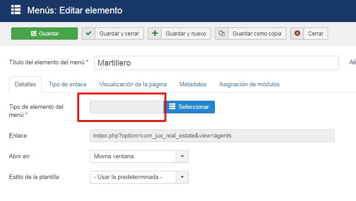Click the green checkmark save-and-close icon
Viewport: 356px width, 201px height.
pyautogui.click(x=89, y=34)
